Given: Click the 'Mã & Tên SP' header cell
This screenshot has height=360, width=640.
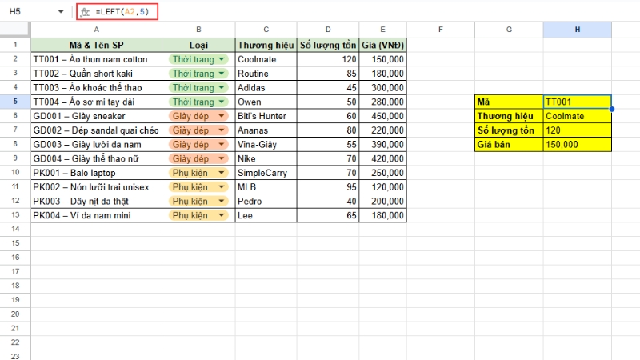Looking at the screenshot, I should pyautogui.click(x=96, y=45).
